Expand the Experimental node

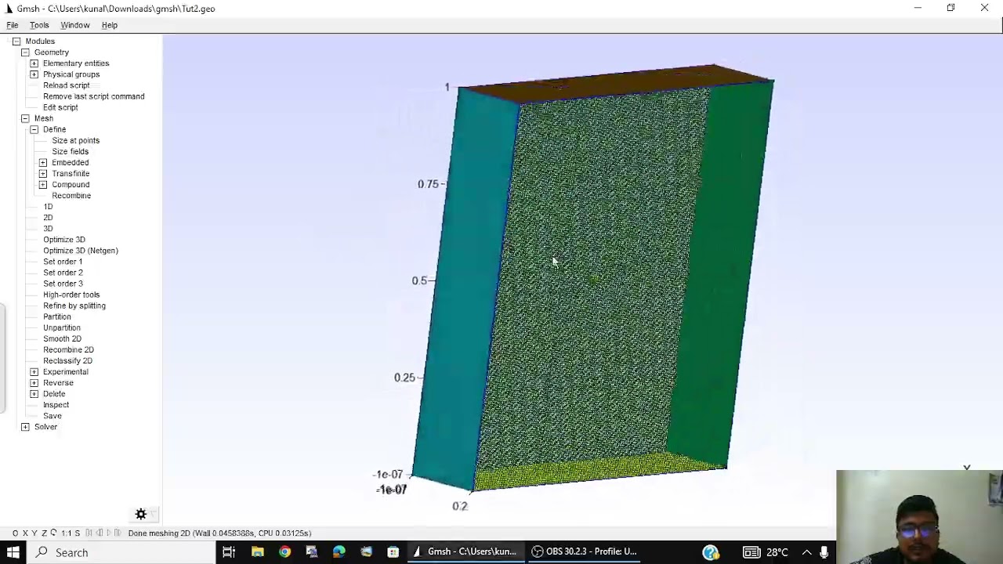click(x=34, y=371)
